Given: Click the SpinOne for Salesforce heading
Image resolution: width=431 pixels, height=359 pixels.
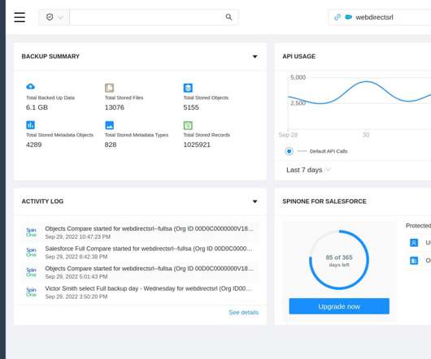Looking at the screenshot, I should pyautogui.click(x=324, y=201).
